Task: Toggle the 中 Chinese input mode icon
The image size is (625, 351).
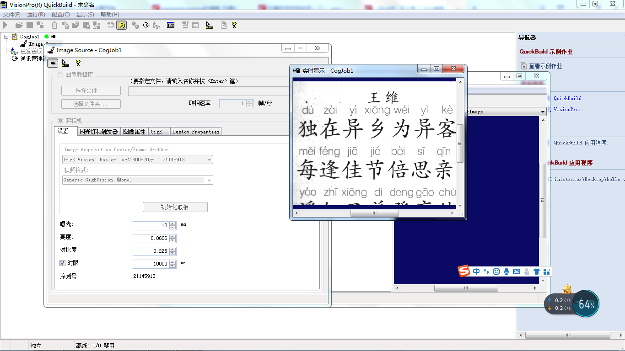Action: point(476,271)
